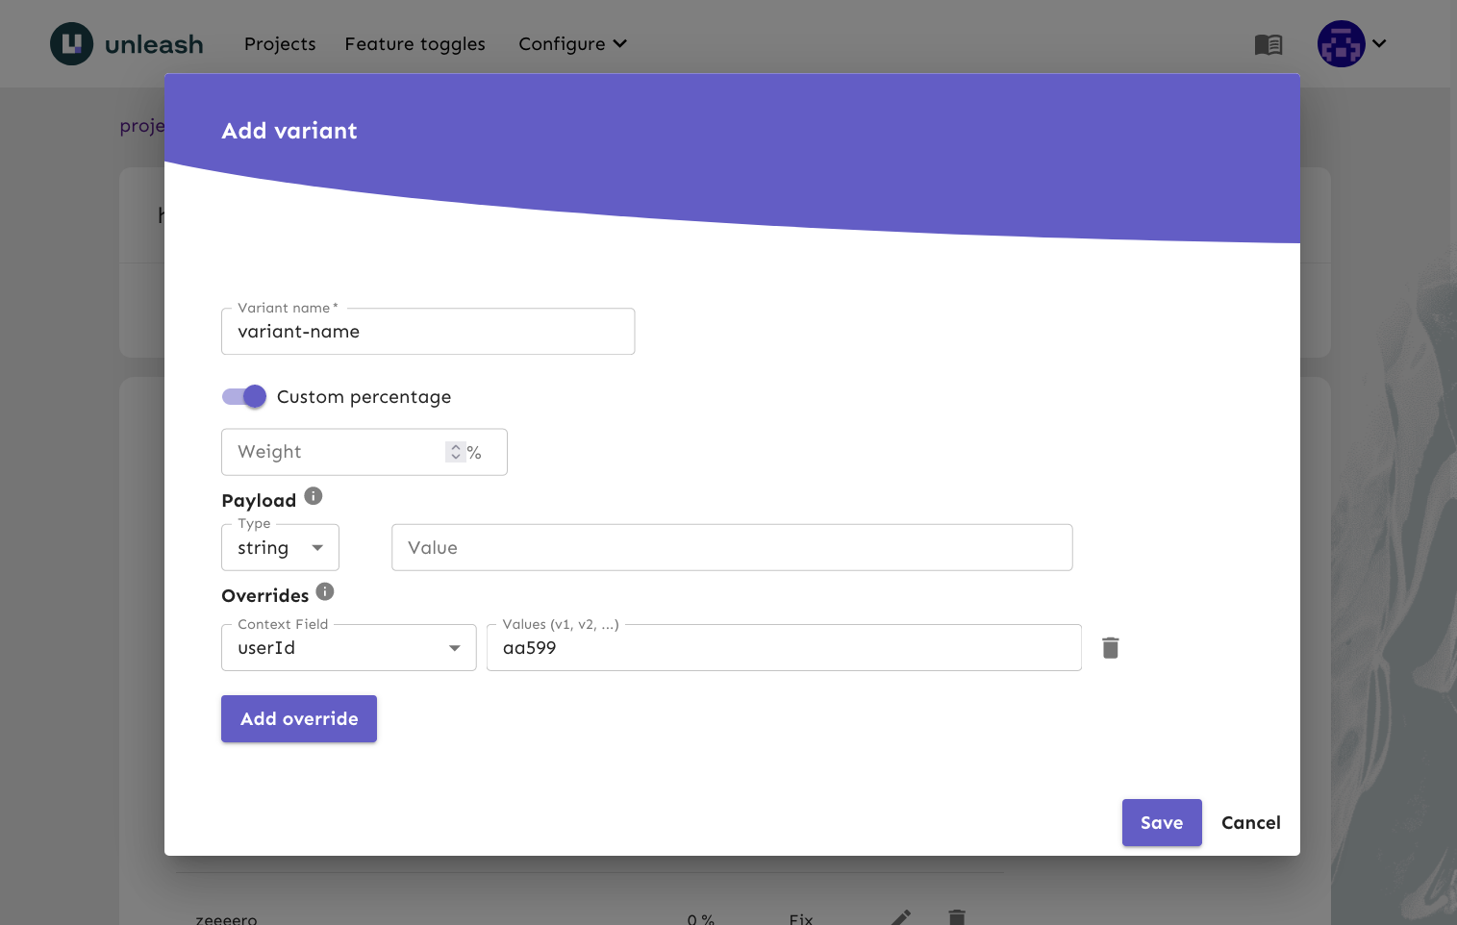The width and height of the screenshot is (1457, 925).
Task: Click the edit pencil icon for zeeeero
Action: pos(900,917)
